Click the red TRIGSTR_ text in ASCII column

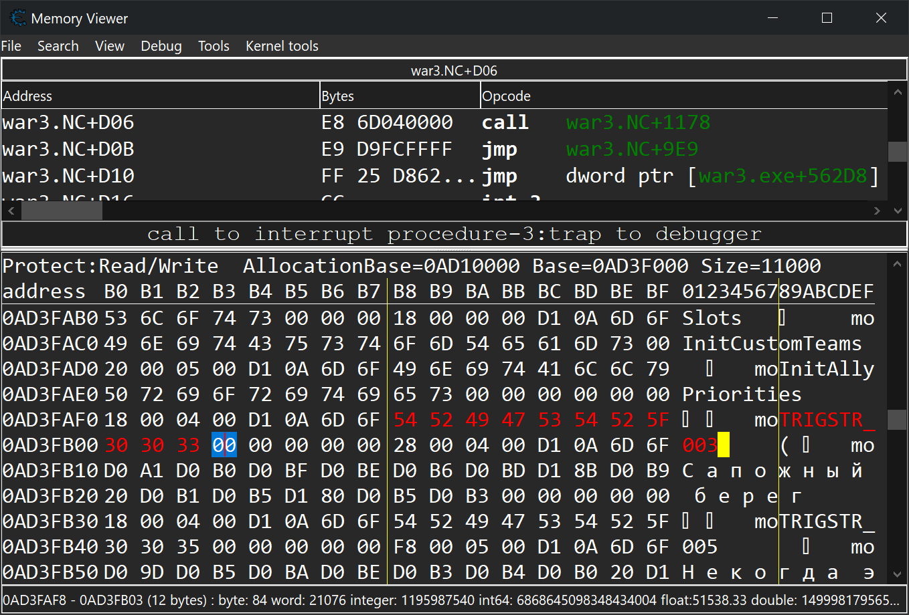point(827,420)
